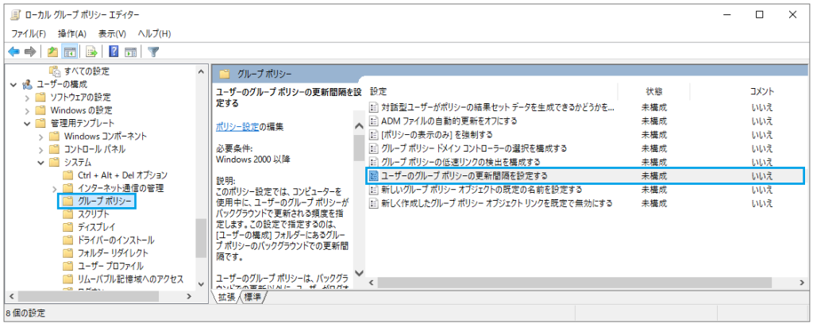
Task: Open the 操作(A) menu
Action: pyautogui.click(x=72, y=33)
